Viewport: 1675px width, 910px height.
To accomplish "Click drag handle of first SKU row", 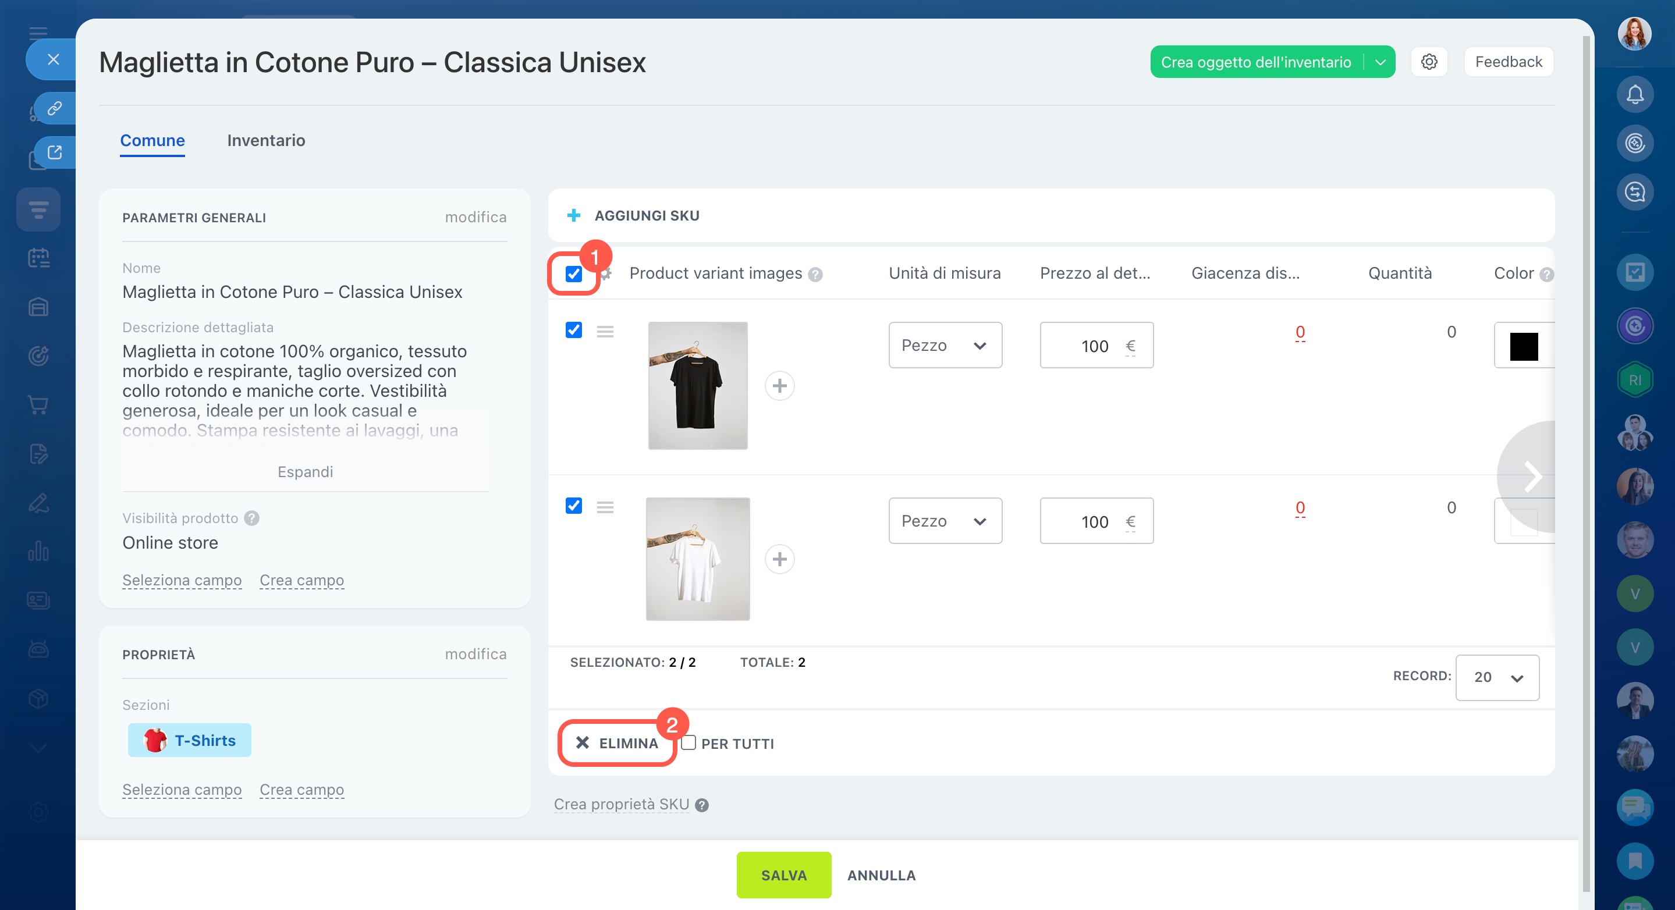I will [x=605, y=332].
